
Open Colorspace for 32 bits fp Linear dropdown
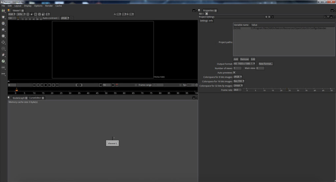(238, 86)
